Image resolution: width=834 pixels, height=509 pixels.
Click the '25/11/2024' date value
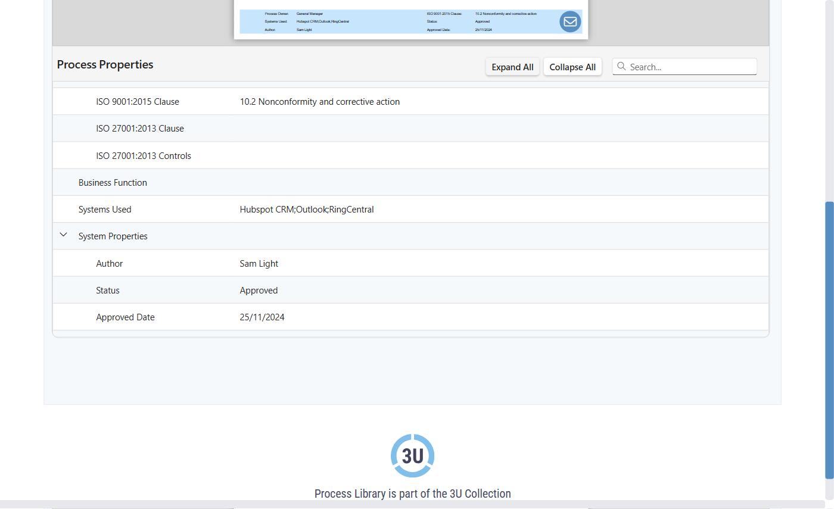(262, 317)
